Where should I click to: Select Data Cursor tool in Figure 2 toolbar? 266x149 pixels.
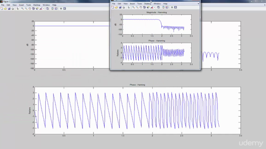click(x=37, y=9)
